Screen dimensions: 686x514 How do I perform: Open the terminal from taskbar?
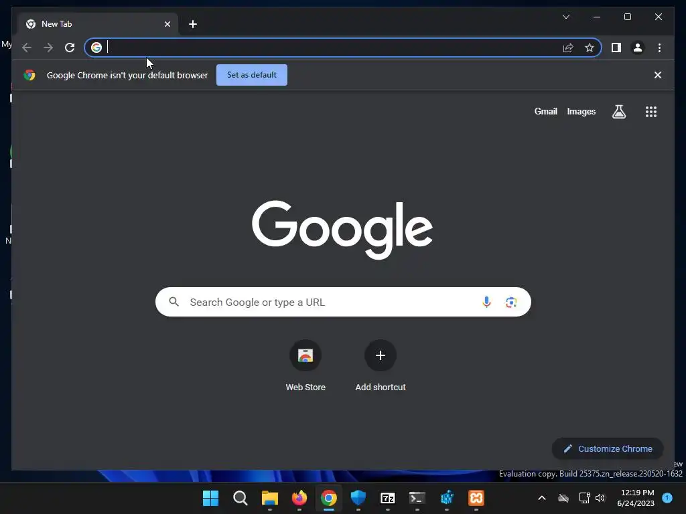(417, 498)
